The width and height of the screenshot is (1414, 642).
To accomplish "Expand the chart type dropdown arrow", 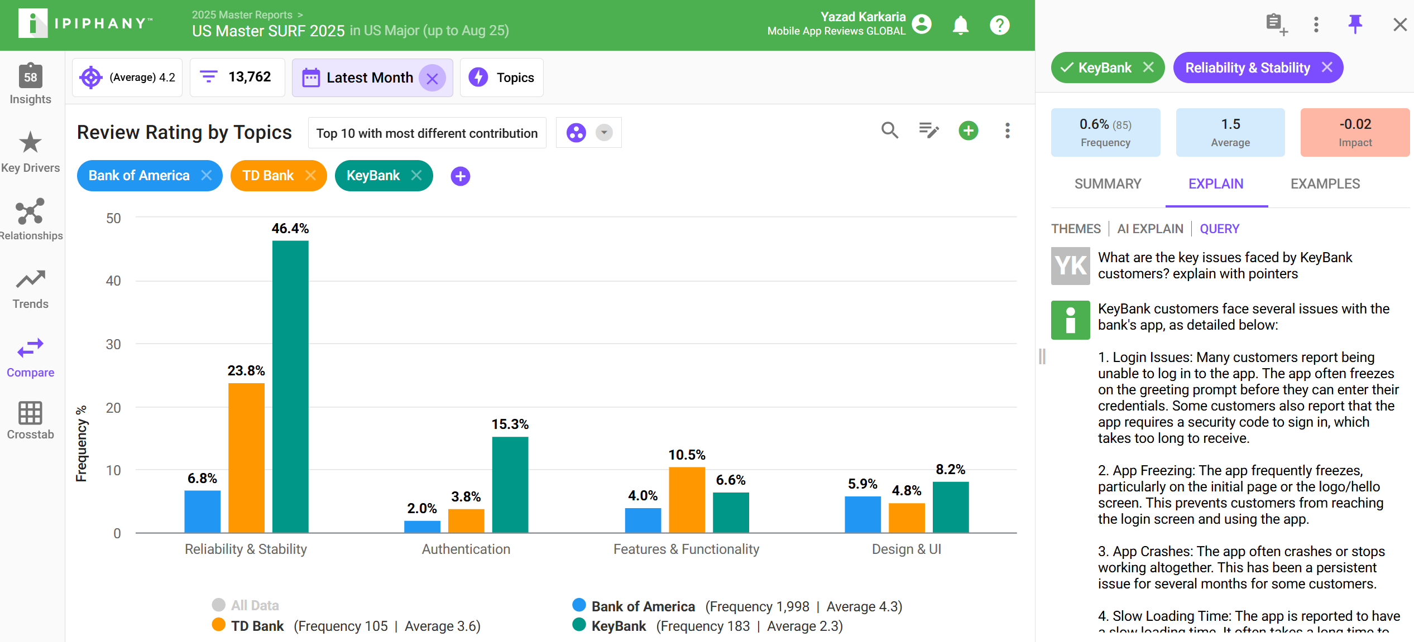I will pos(604,133).
